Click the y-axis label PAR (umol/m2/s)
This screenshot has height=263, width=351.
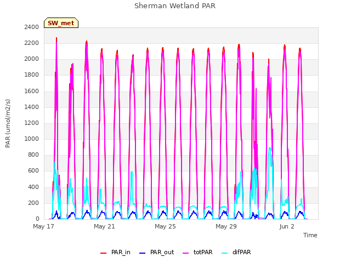point(8,123)
